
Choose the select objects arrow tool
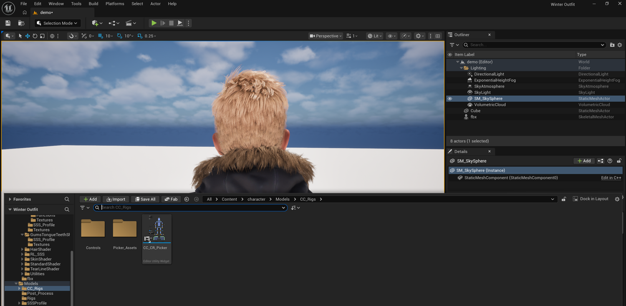coord(20,36)
